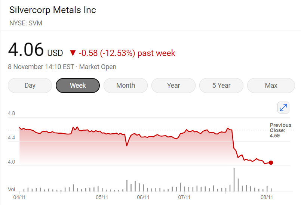Click the NYSE: SVM ticker text
The height and width of the screenshot is (205, 301).
point(25,23)
